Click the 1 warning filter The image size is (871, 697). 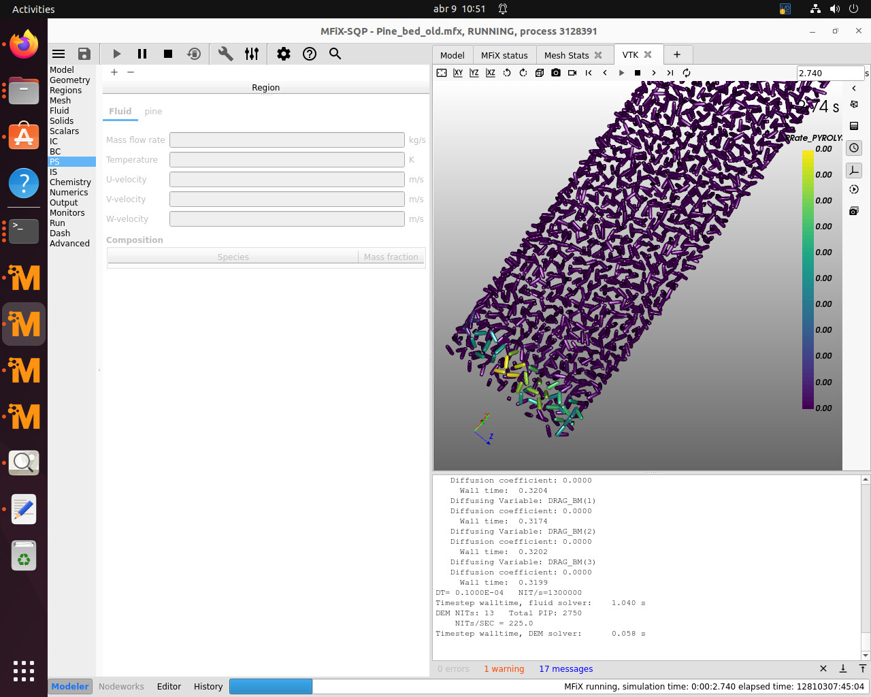tap(504, 668)
